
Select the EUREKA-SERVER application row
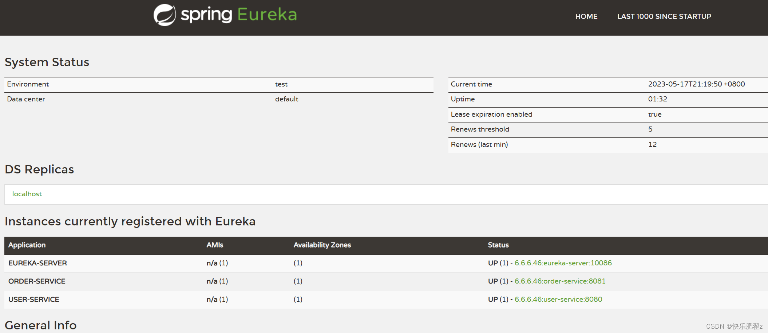[37, 263]
